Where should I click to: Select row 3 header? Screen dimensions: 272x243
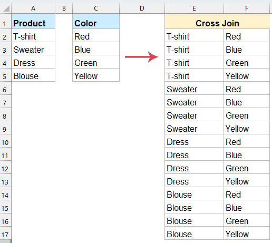tap(5, 48)
